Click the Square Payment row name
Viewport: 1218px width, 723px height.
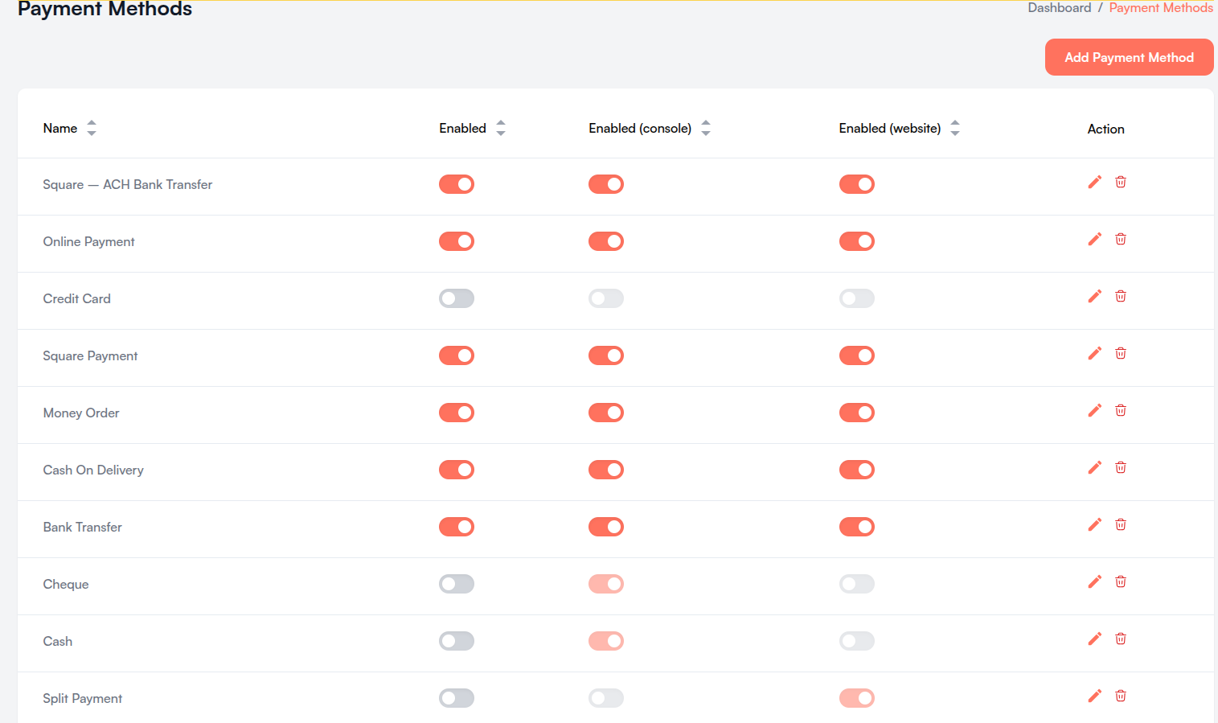click(x=90, y=355)
